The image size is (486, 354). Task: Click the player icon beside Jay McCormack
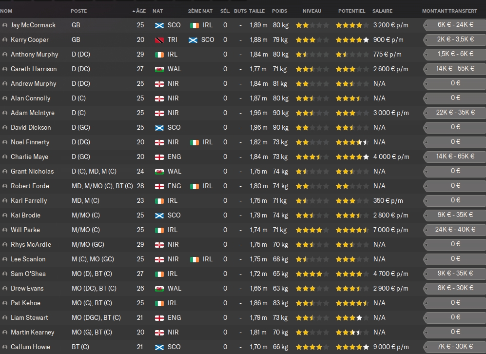pos(5,25)
